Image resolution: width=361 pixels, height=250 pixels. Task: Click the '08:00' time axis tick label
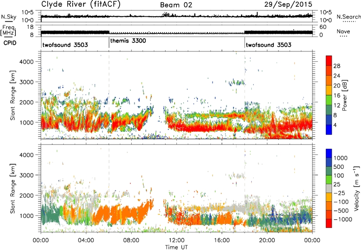(131, 241)
